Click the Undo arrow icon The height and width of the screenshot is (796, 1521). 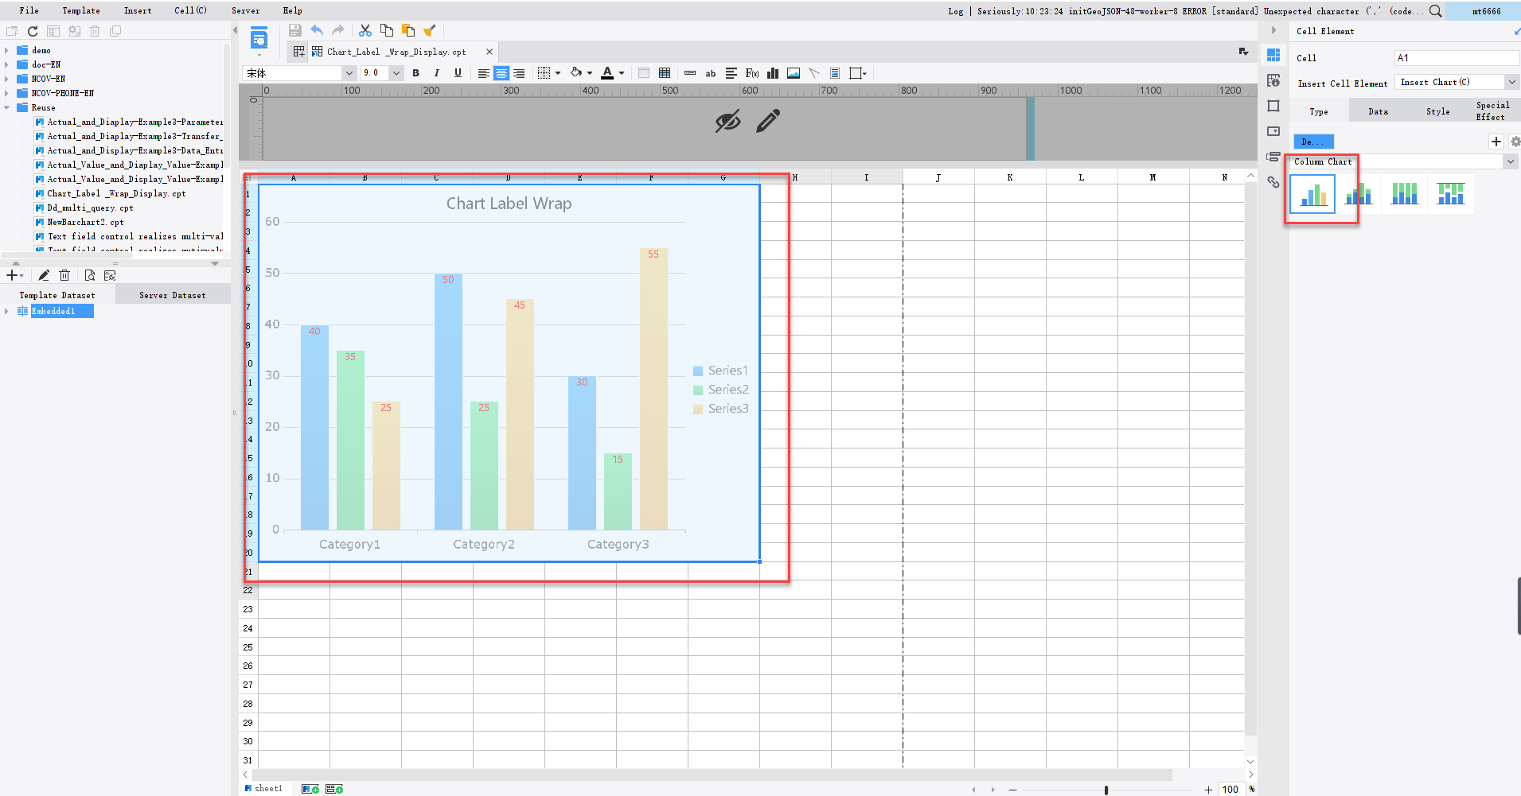pyautogui.click(x=317, y=29)
